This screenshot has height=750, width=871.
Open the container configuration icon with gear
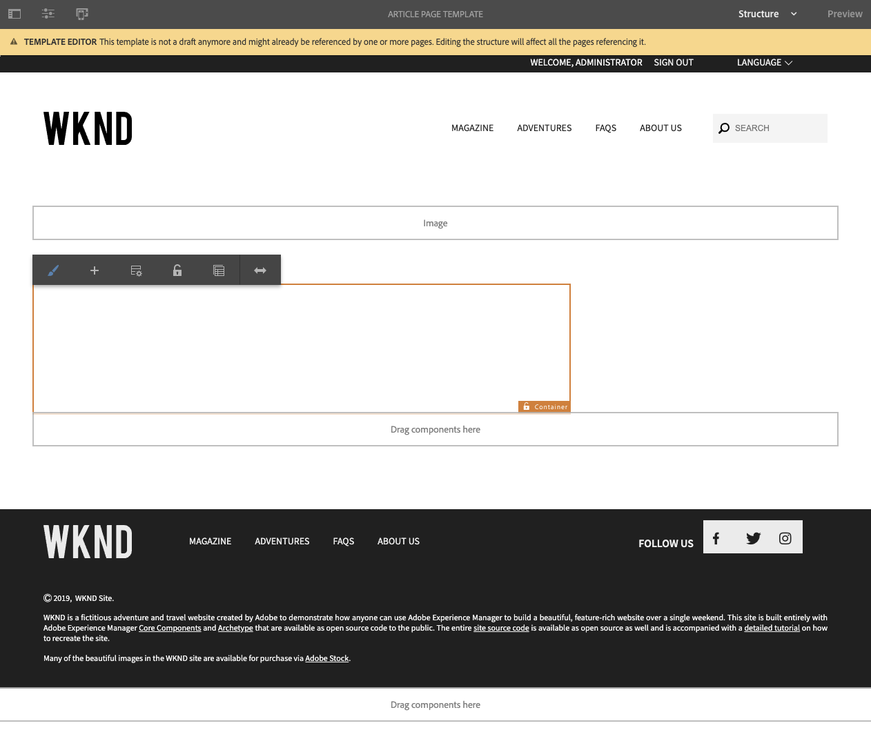(x=136, y=270)
